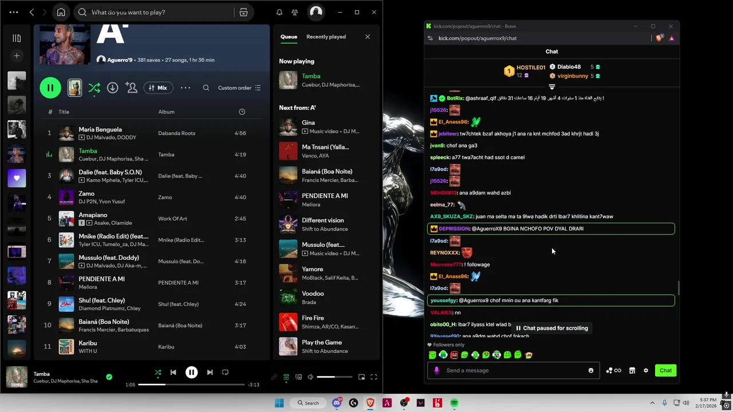Screen dimensions: 733x412
Task: Collapse Your Library sidebar icon
Action: 17,38
